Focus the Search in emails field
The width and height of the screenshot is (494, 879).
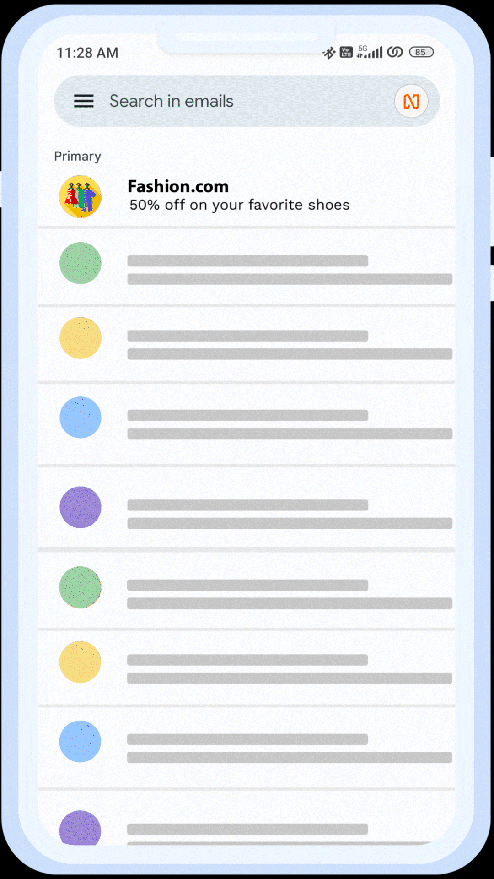[247, 101]
